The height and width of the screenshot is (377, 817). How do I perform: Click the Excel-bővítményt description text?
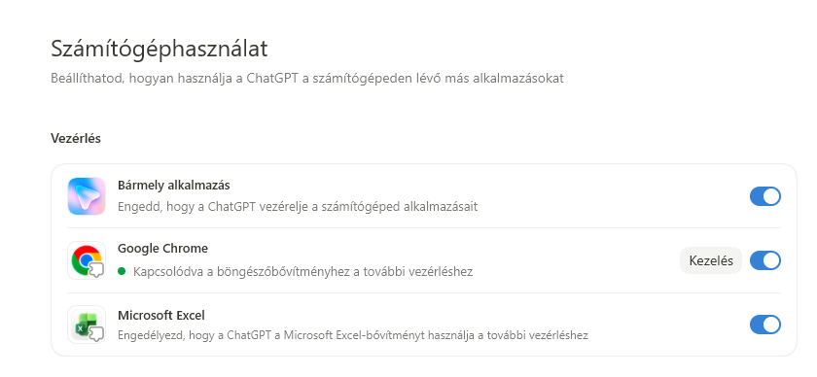353,335
